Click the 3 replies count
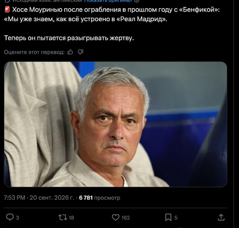 click(18, 218)
